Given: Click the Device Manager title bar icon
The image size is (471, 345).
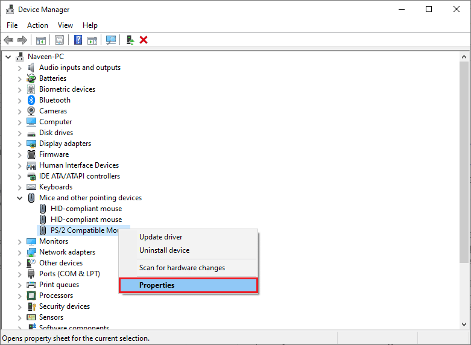Looking at the screenshot, I should (x=10, y=10).
